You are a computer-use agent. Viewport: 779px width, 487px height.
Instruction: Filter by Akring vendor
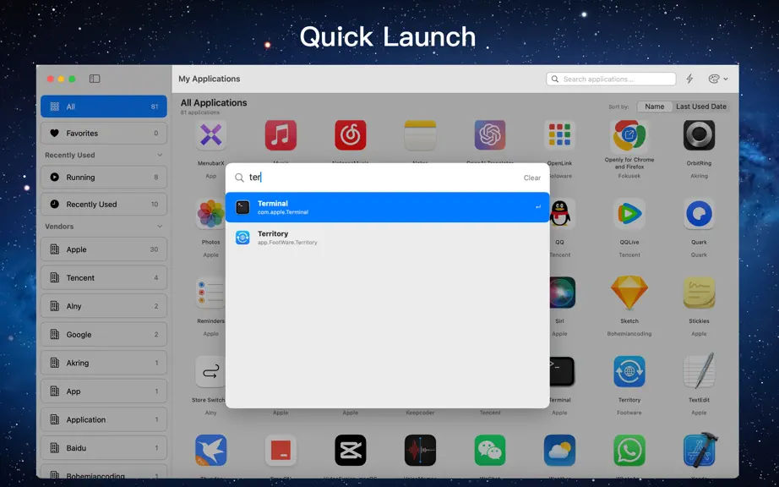pos(104,363)
